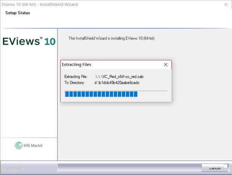Click the installing EViews 10 status message

pyautogui.click(x=112, y=38)
